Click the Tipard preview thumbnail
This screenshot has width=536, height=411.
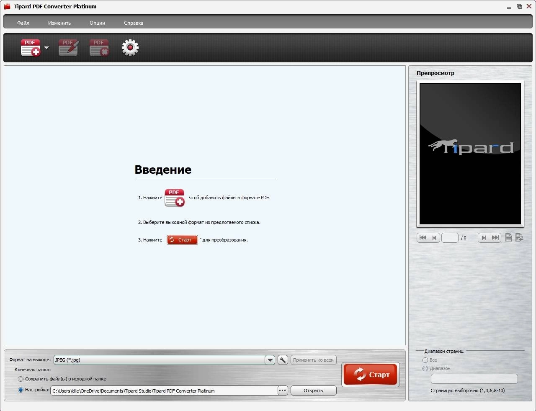click(470, 154)
